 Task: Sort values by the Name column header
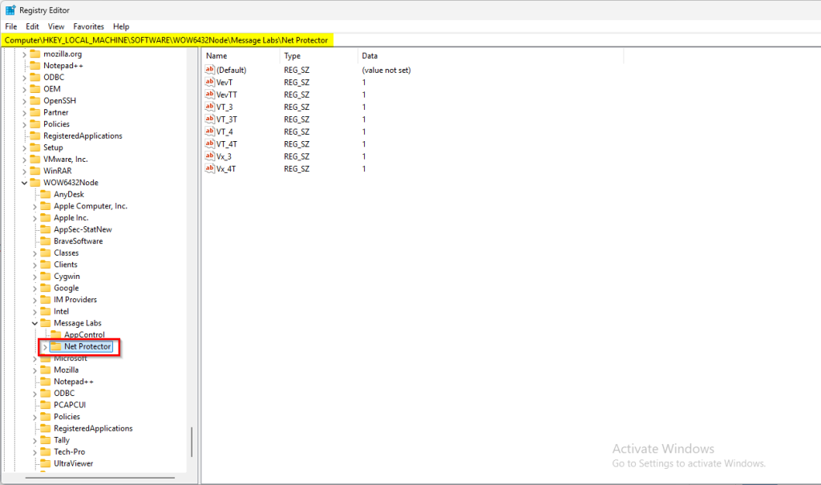pos(241,56)
